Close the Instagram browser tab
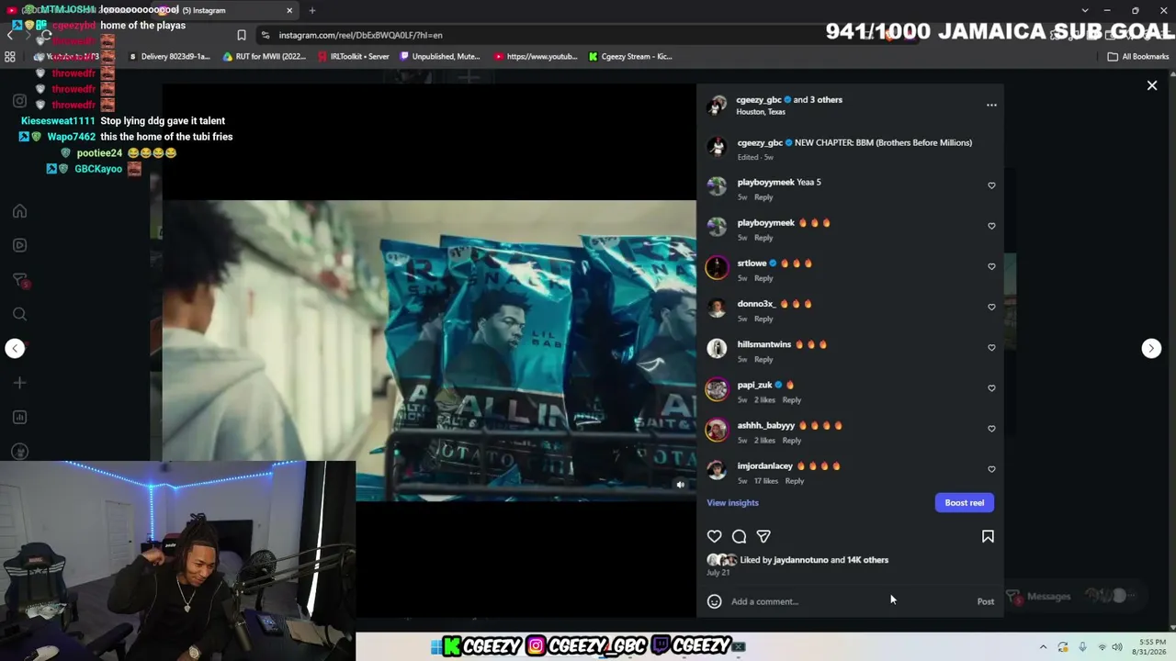 pyautogui.click(x=289, y=10)
